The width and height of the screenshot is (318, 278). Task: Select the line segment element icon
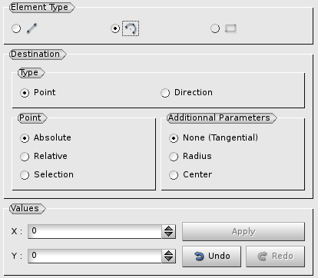(x=32, y=28)
